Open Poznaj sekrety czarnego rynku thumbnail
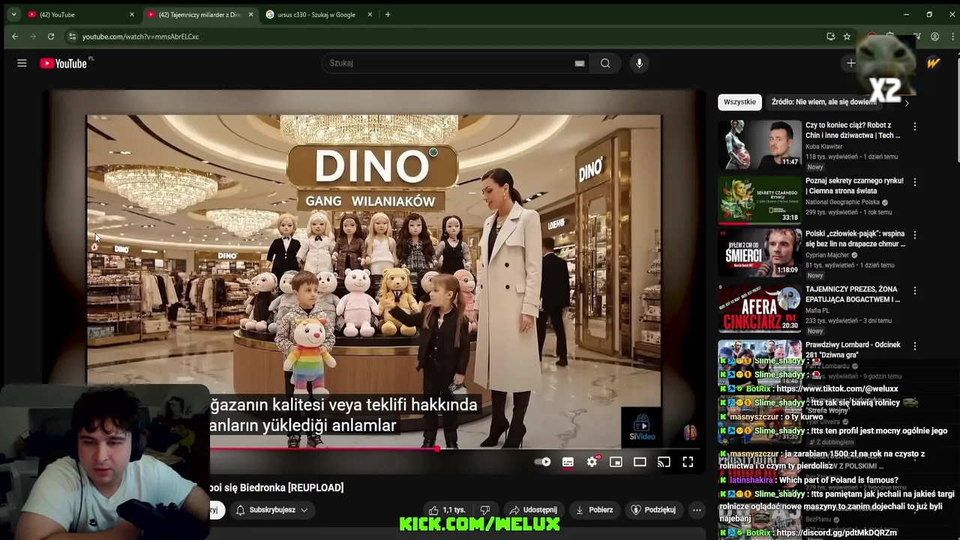The image size is (960, 540). coord(760,200)
